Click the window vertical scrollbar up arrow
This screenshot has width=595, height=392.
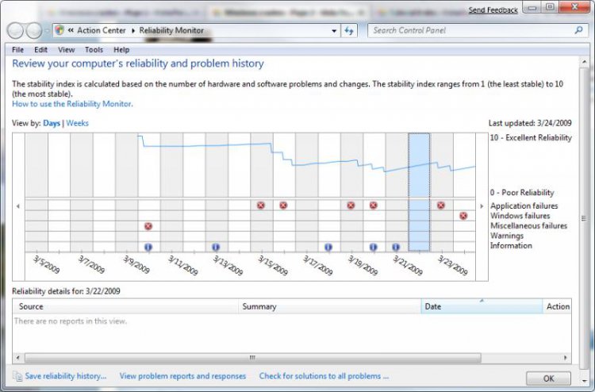(x=584, y=62)
